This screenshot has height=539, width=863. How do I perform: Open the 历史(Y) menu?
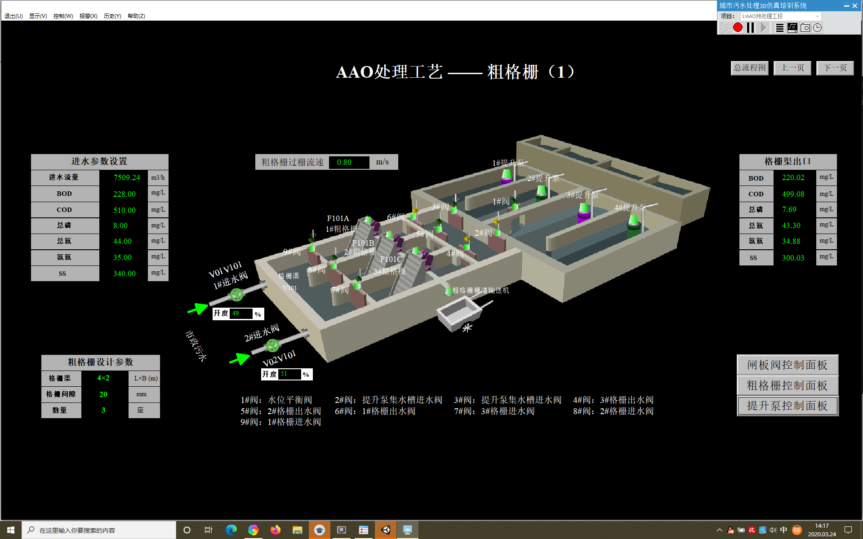[x=112, y=16]
